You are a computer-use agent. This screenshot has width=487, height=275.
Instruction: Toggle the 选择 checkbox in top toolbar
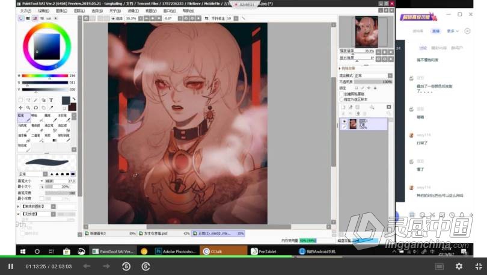[114, 18]
